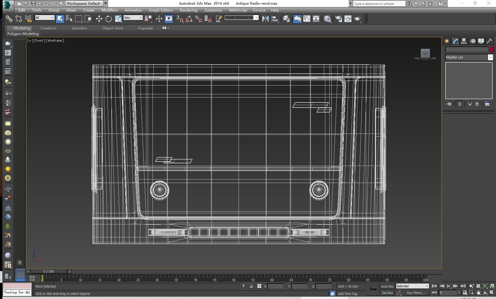The height and width of the screenshot is (299, 496).
Task: Open the Layer Manager
Action: pos(286,19)
